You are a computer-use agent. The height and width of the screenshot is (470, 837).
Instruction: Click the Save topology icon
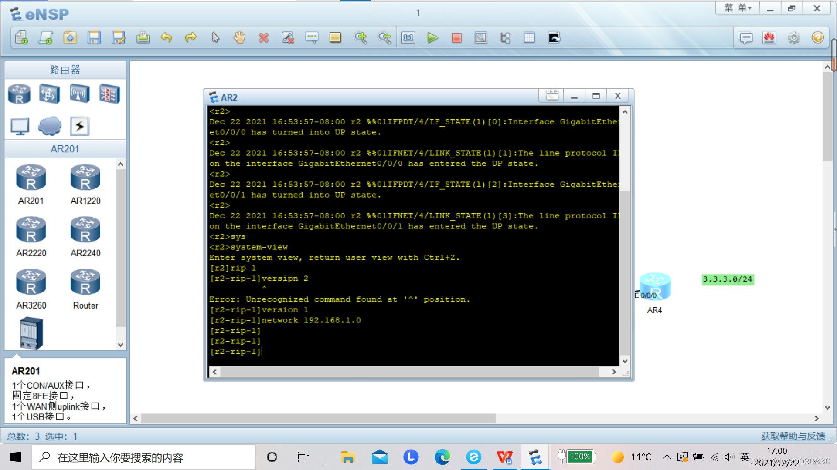tap(94, 38)
